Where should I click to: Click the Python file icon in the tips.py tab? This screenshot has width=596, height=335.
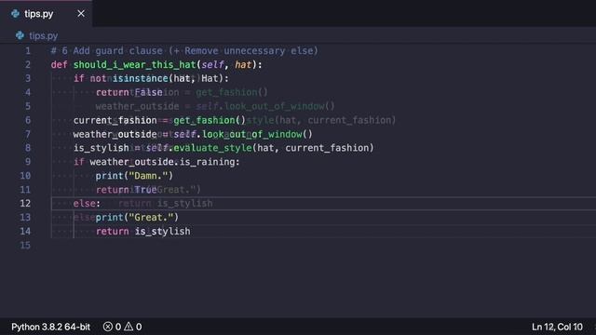15,14
